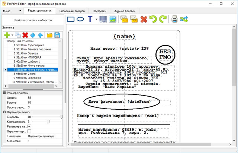This screenshot has height=153, width=238.
Task: Insert a barcode object
Action: point(104,19)
